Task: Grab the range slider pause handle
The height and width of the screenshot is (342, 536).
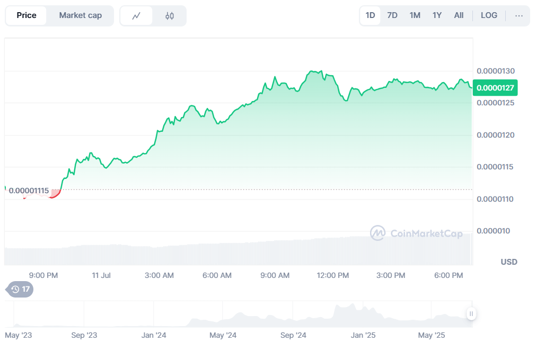Action: click(x=471, y=314)
